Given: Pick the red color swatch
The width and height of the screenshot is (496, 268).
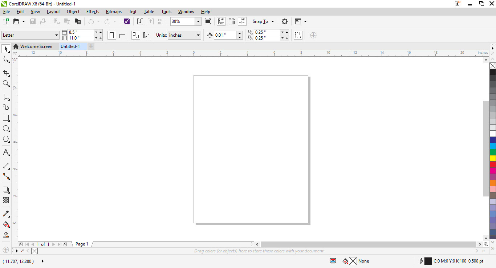Looking at the screenshot, I should pos(493,165).
